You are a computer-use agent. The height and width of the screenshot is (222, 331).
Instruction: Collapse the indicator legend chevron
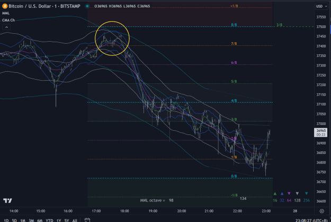point(6,27)
